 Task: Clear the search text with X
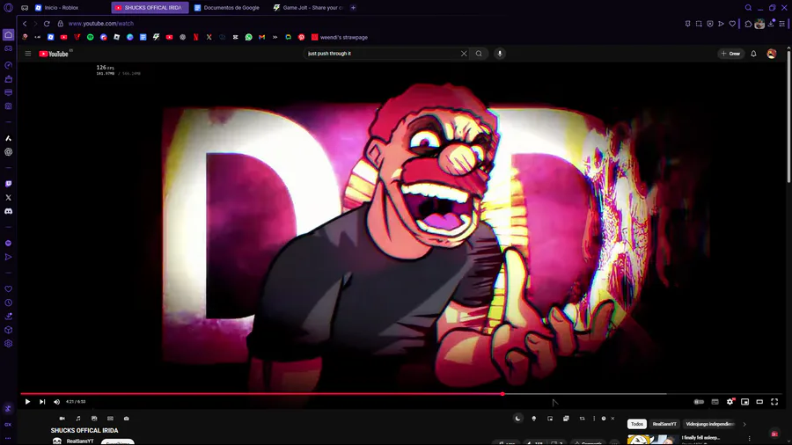click(x=464, y=54)
